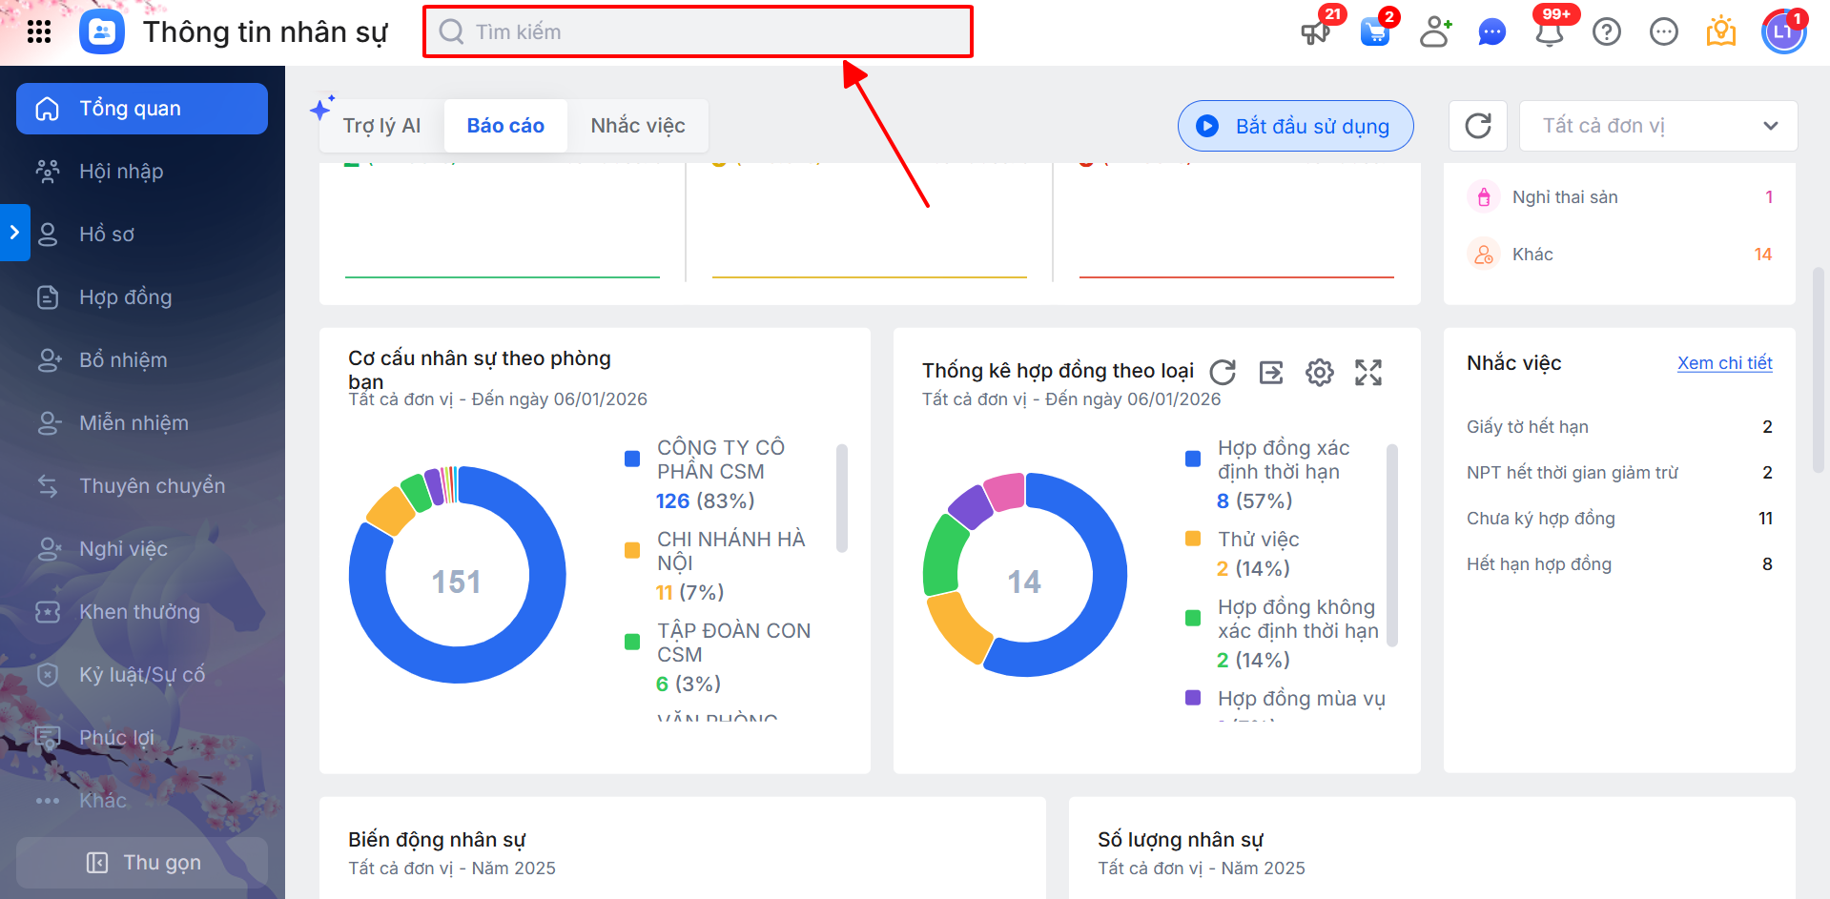Click the main page vertical scrollbar
Screen dimensions: 1830x899
pyautogui.click(x=1820, y=369)
